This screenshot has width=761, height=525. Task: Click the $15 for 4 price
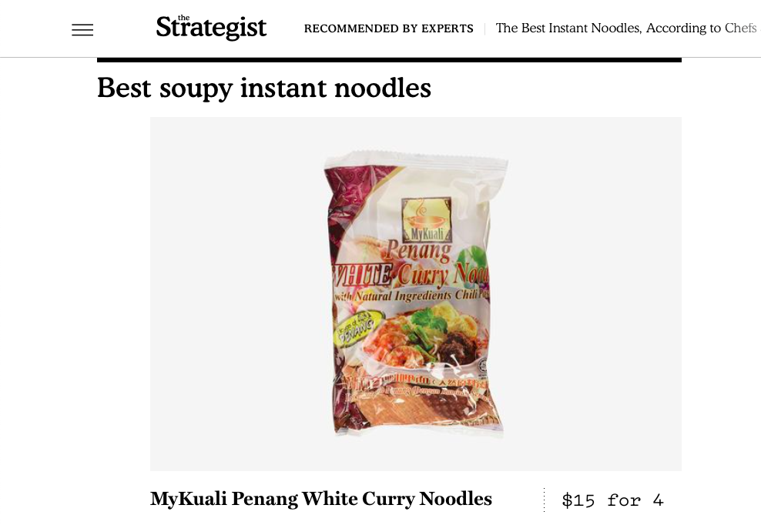[612, 500]
